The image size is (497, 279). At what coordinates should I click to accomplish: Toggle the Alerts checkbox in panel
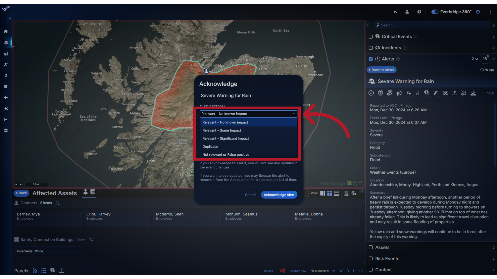[371, 59]
